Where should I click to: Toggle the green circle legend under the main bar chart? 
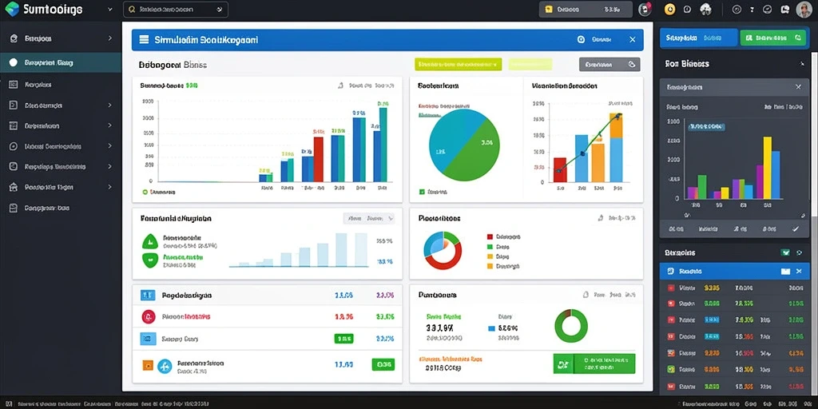pos(145,192)
